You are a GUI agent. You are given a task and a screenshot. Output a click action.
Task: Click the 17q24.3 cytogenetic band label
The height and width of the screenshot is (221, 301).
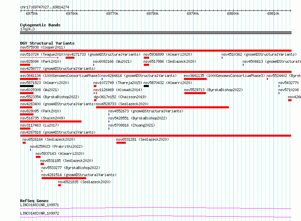(x=27, y=29)
